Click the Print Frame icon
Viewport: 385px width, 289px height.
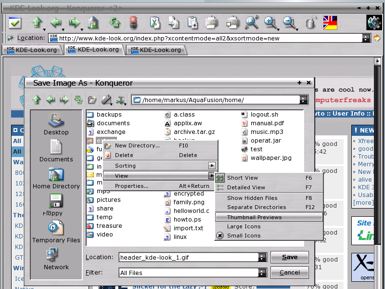tap(232, 22)
